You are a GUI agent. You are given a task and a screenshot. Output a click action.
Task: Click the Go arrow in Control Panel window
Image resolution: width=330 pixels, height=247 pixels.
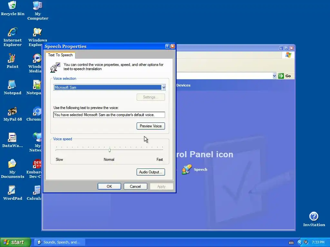click(x=281, y=76)
